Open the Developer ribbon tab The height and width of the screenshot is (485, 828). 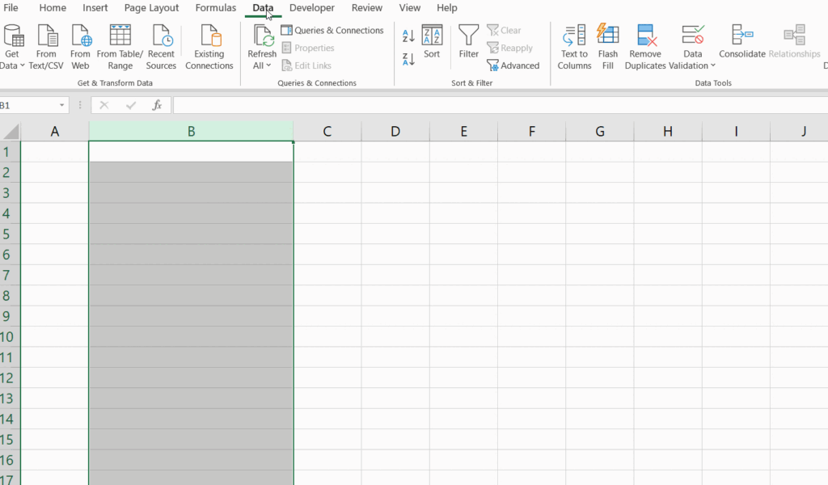coord(312,8)
